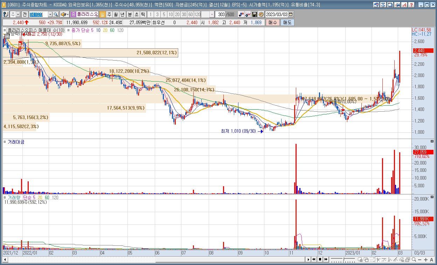437x265 pixels.
Task: Click the indicator line chart icon
Action: tap(248, 14)
